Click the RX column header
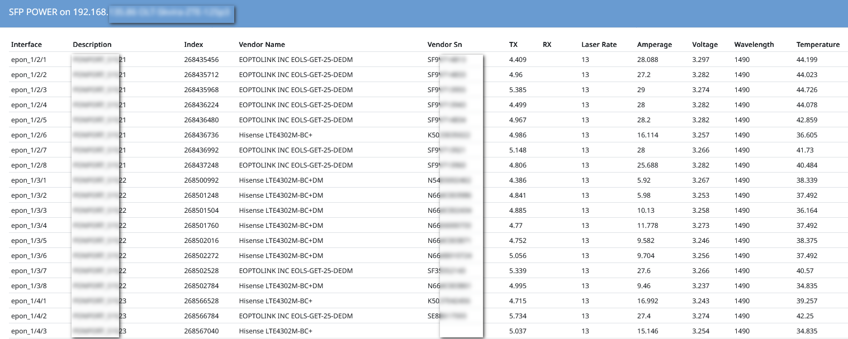The image size is (848, 339). (x=547, y=45)
